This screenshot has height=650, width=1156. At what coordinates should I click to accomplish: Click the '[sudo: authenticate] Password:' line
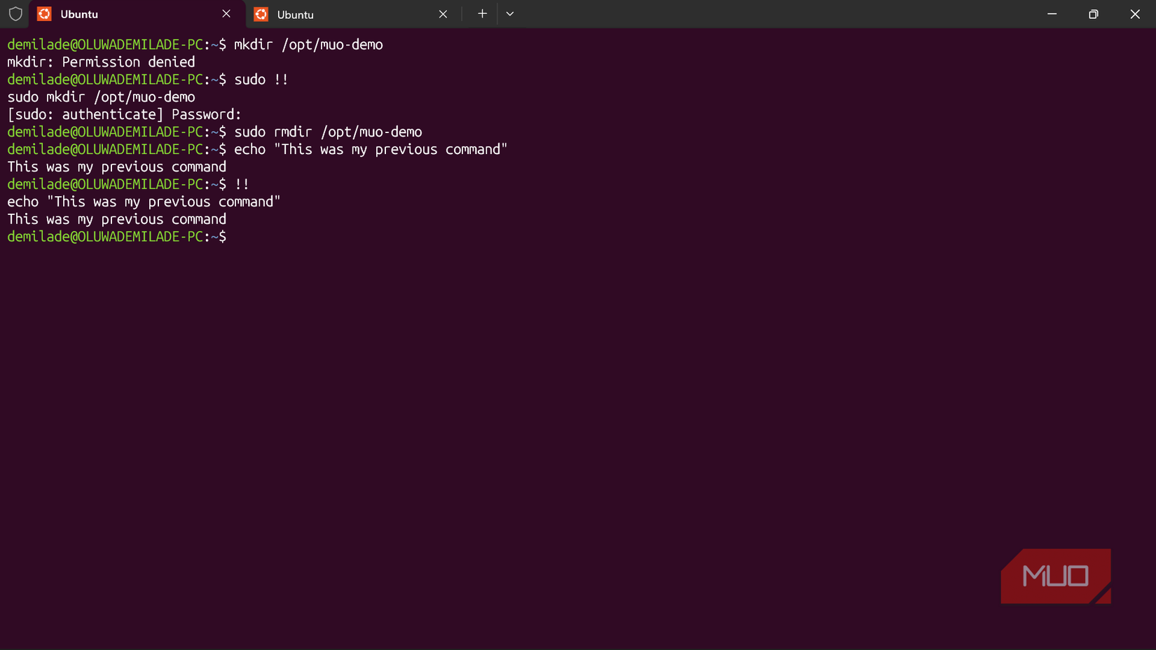pos(125,115)
